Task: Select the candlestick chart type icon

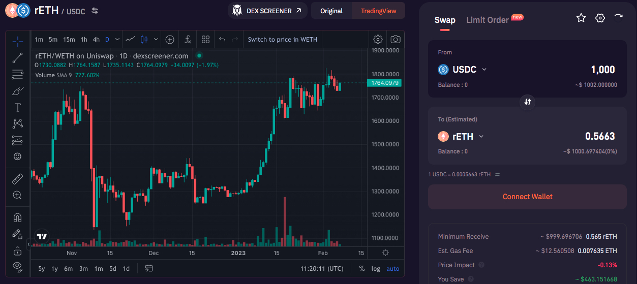Action: point(144,39)
